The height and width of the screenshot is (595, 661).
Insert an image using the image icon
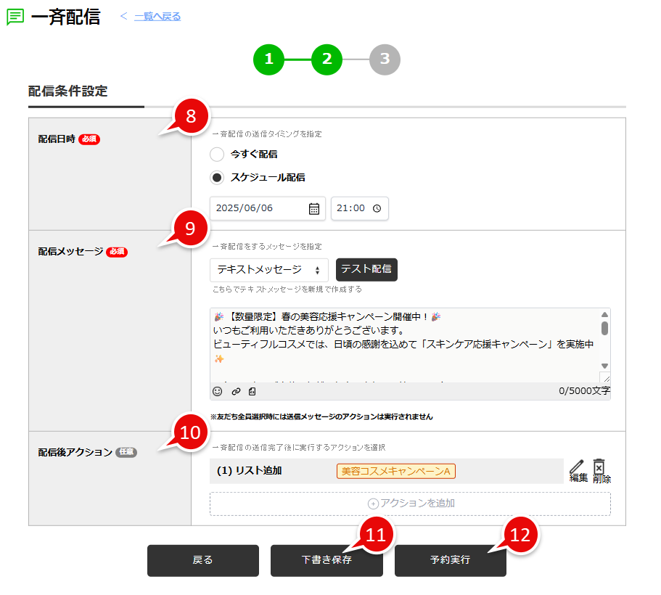click(x=252, y=391)
